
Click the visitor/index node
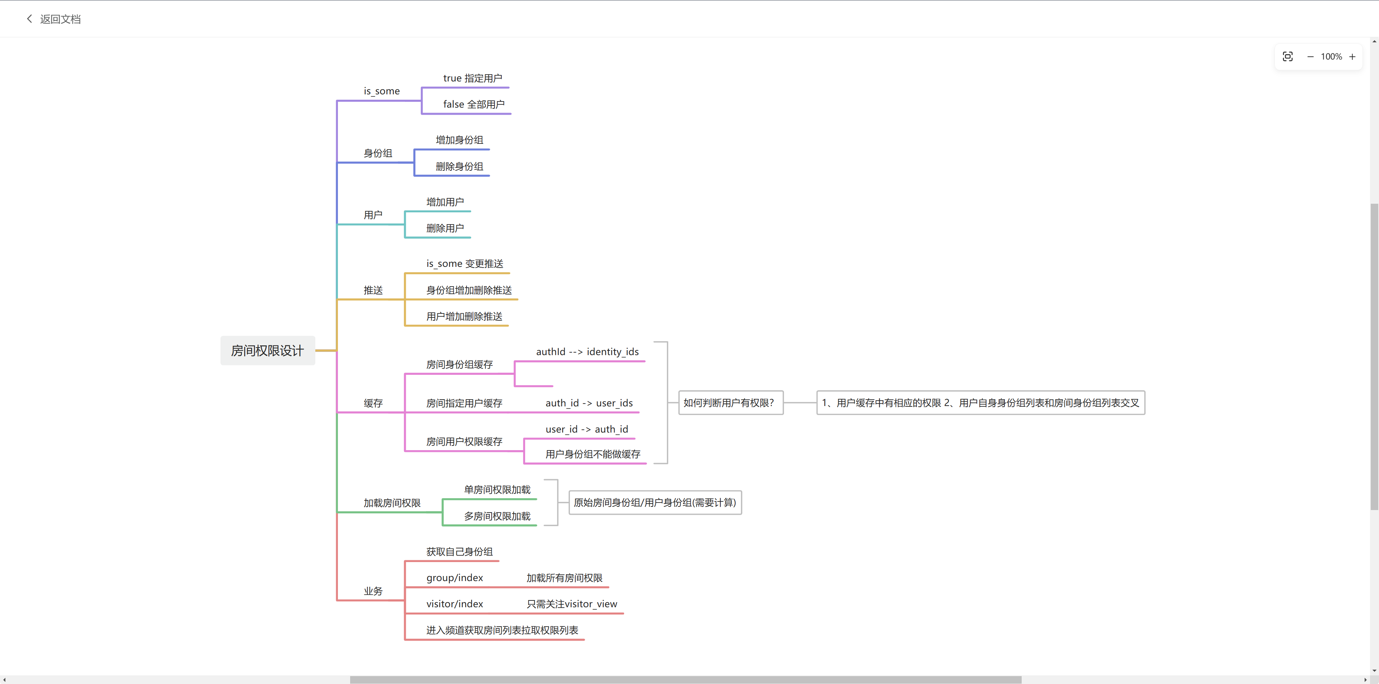(x=455, y=604)
